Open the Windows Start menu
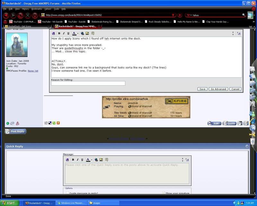 10,203
